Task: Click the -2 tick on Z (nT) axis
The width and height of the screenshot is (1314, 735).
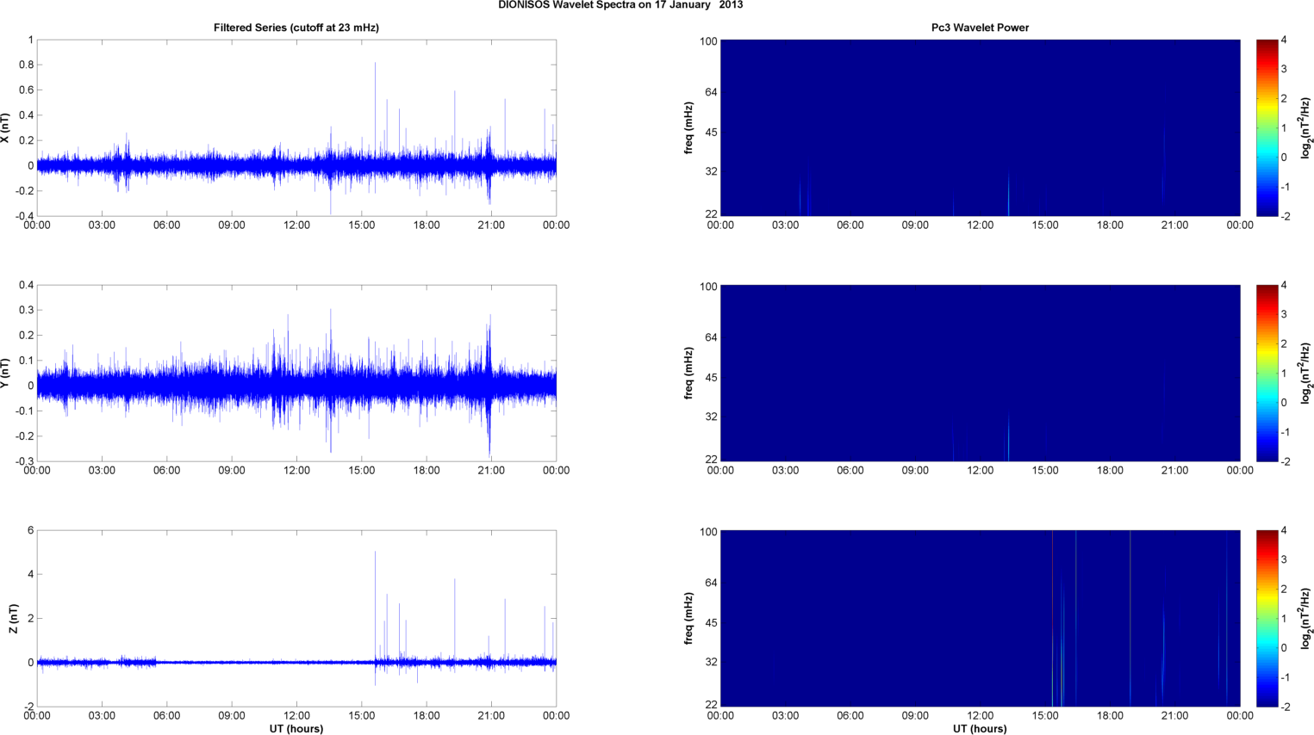Action: click(29, 707)
